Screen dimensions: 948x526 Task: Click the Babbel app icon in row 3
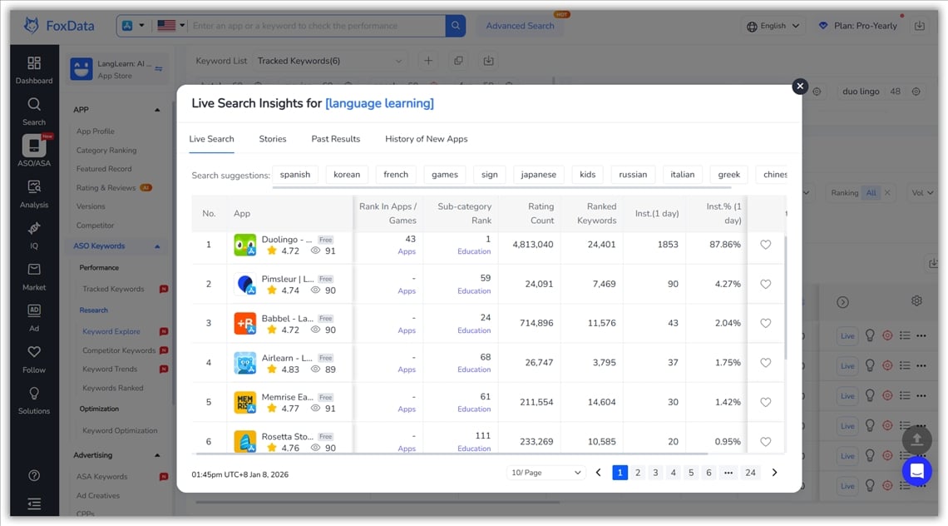(x=244, y=324)
